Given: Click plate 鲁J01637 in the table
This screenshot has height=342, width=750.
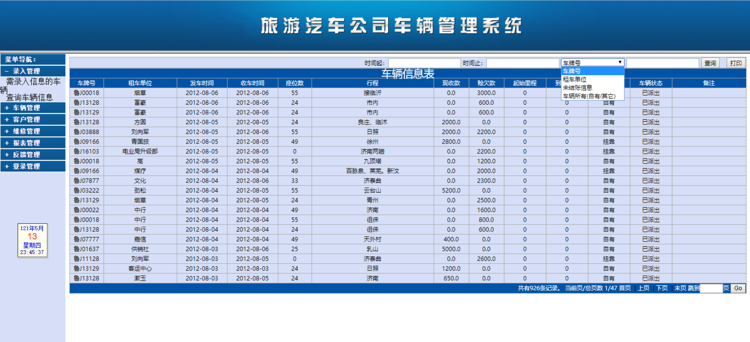Looking at the screenshot, I should 86,249.
